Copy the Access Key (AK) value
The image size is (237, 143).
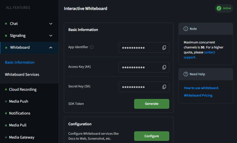click(164, 67)
